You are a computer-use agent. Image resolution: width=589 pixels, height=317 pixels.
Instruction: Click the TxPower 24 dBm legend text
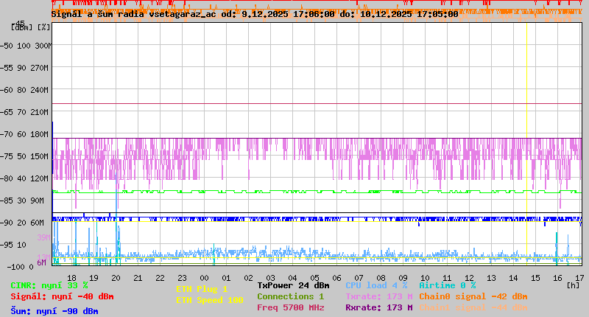(x=293, y=285)
